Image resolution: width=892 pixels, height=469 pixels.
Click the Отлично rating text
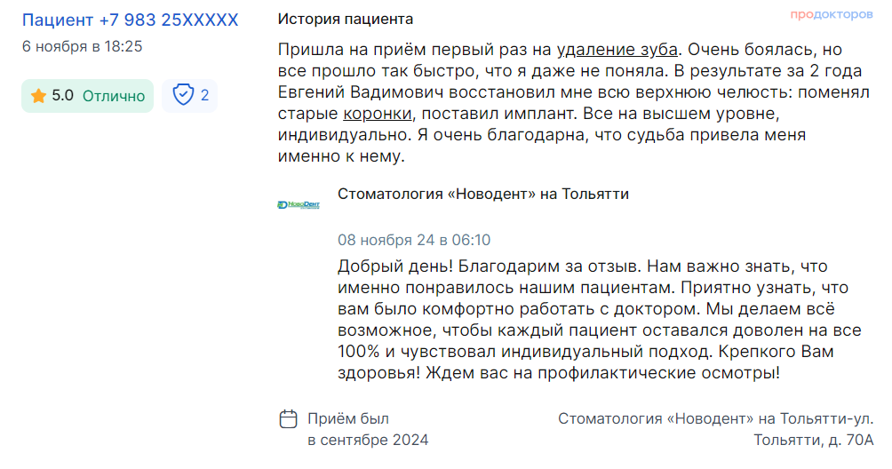[114, 96]
